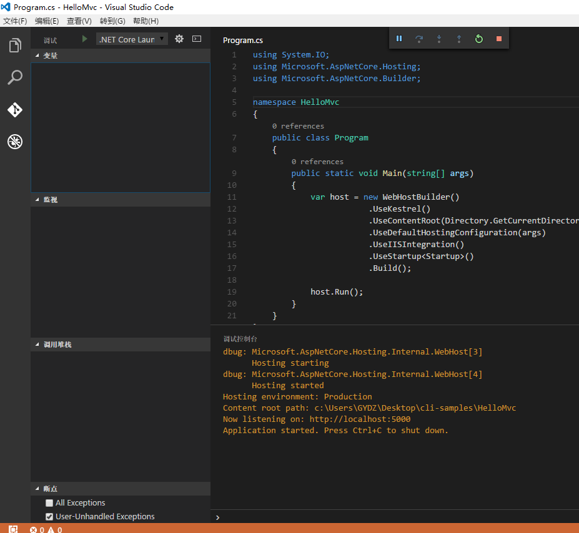579x533 pixels.
Task: Step into in the debug toolbar
Action: click(x=439, y=38)
